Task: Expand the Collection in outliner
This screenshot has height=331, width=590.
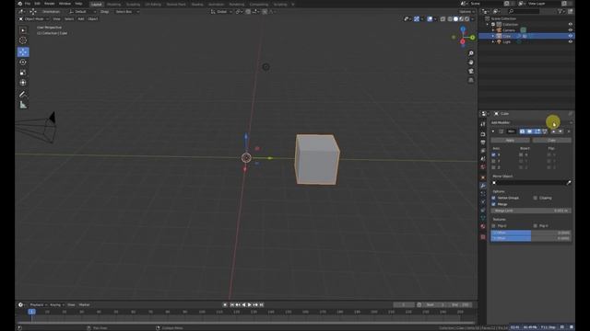Action: click(488, 25)
